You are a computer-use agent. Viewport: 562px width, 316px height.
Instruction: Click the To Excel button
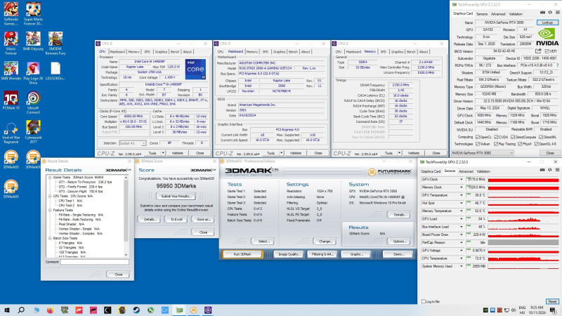pyautogui.click(x=176, y=219)
